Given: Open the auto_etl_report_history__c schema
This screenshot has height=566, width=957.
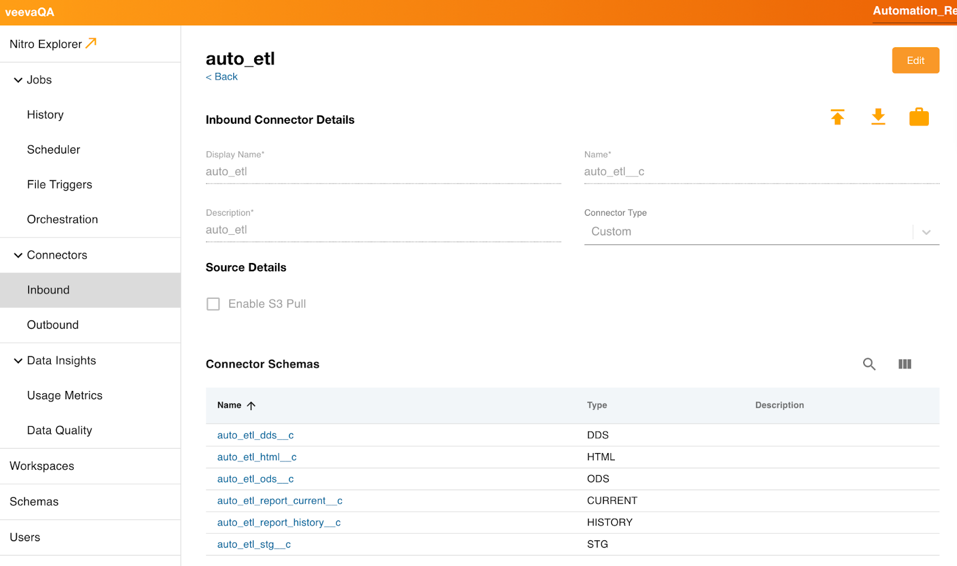Looking at the screenshot, I should tap(279, 522).
